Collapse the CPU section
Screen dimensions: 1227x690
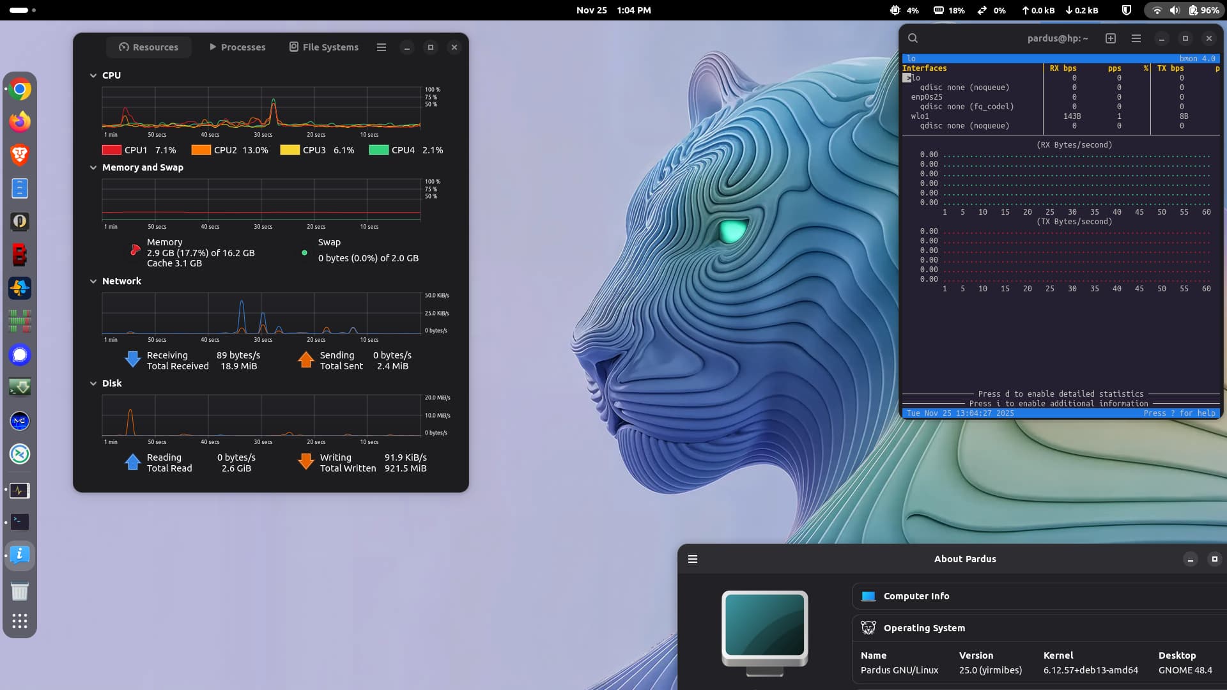pyautogui.click(x=93, y=75)
